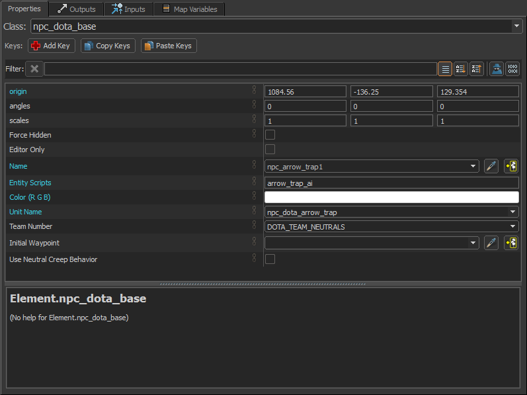Click link icon beside angles row

(254, 105)
